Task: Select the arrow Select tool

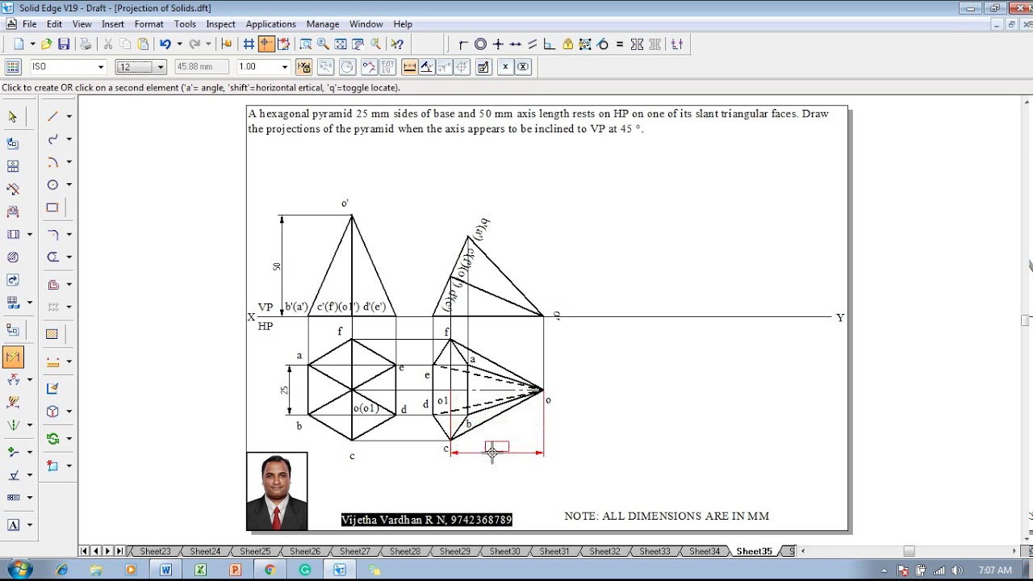Action: tap(13, 117)
